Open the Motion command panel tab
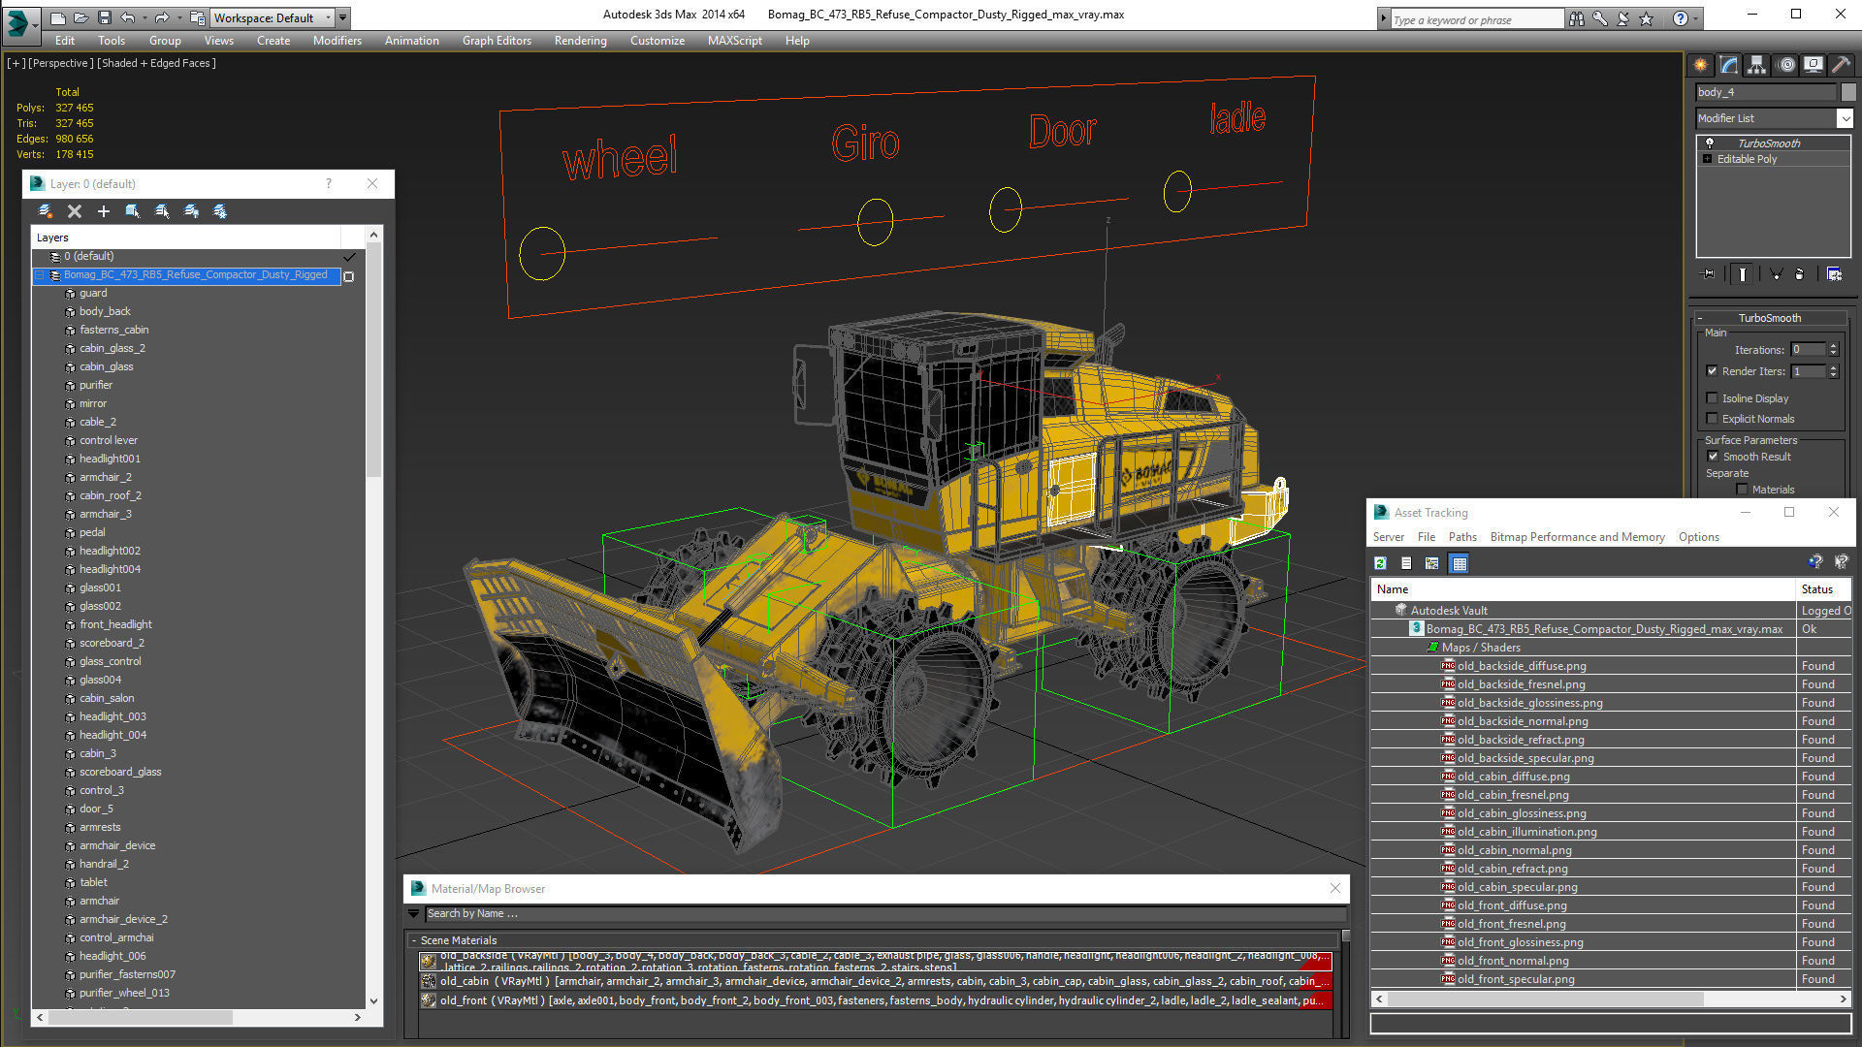Viewport: 1862px width, 1047px height. point(1785,65)
